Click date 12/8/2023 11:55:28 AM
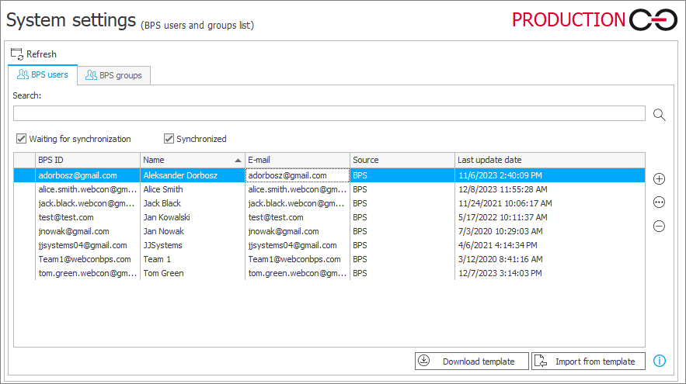This screenshot has width=686, height=384. click(x=550, y=189)
